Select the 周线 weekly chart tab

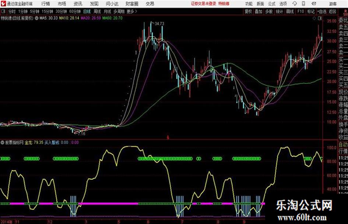pos(97,11)
